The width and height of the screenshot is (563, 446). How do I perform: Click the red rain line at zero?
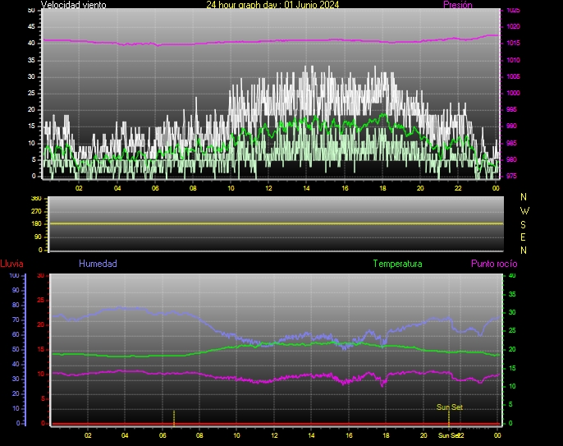276,424
